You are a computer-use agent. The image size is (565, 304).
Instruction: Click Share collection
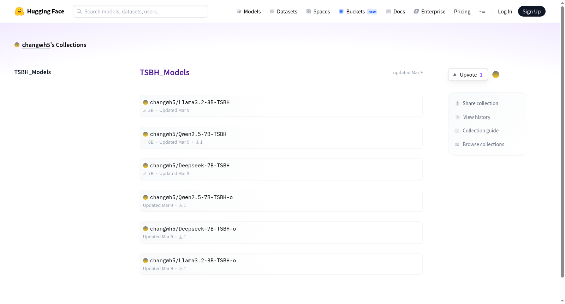[x=477, y=103]
